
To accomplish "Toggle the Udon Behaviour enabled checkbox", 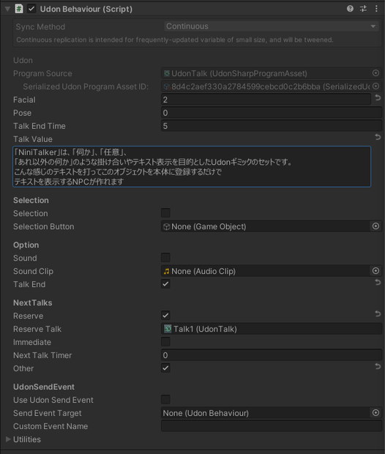I will (x=31, y=9).
